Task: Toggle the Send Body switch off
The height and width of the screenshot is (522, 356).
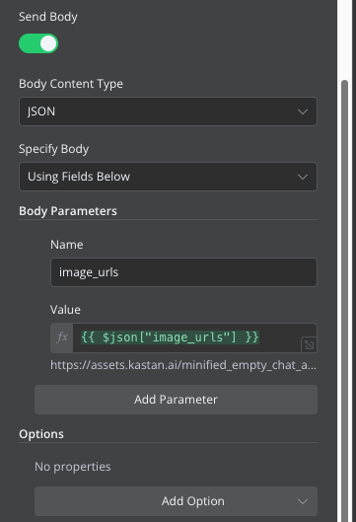Action: point(38,43)
